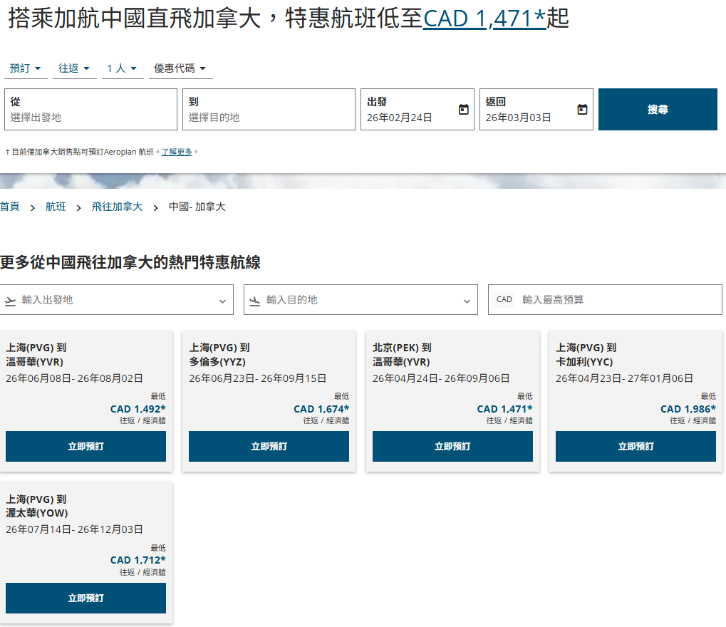The width and height of the screenshot is (726, 627).
Task: Click the 輸入最高預算 budget input
Action: [605, 300]
